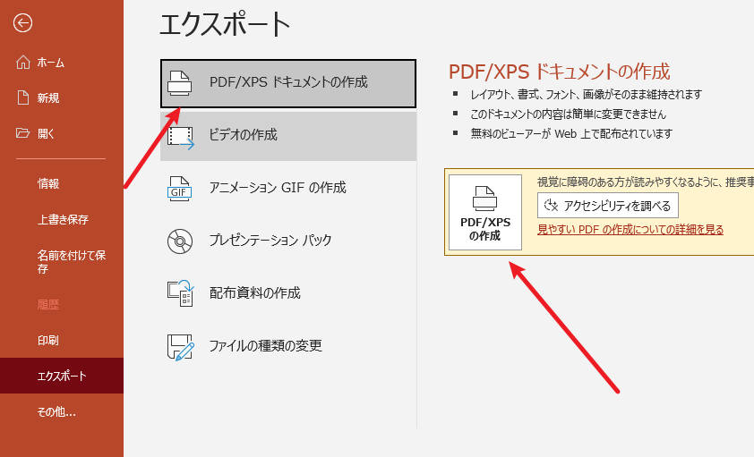Click the 新規 blank page icon
This screenshot has width=754, height=457.
pos(22,97)
